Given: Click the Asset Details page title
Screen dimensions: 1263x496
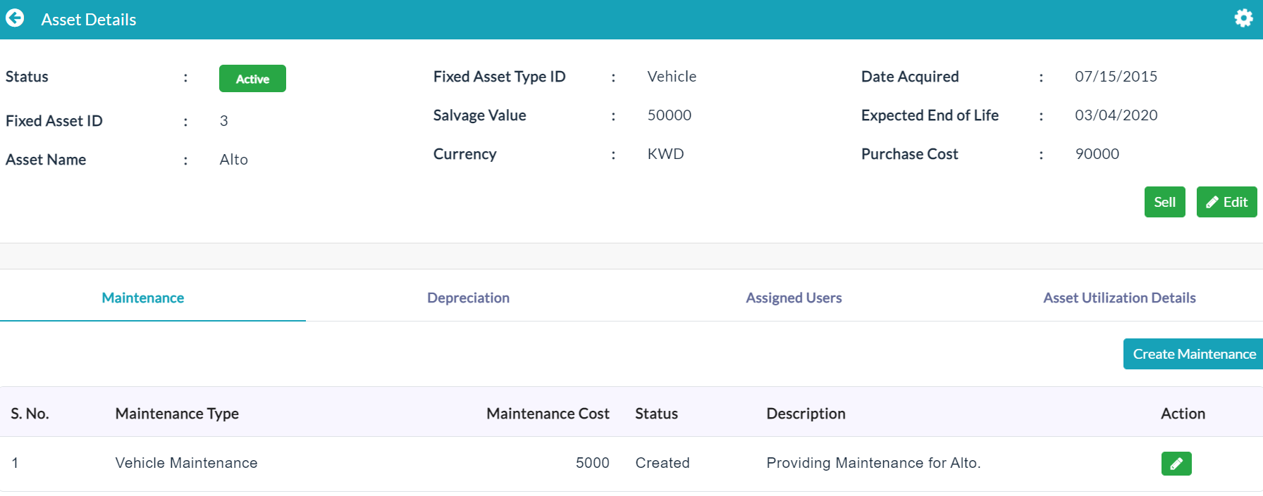Looking at the screenshot, I should tap(89, 20).
